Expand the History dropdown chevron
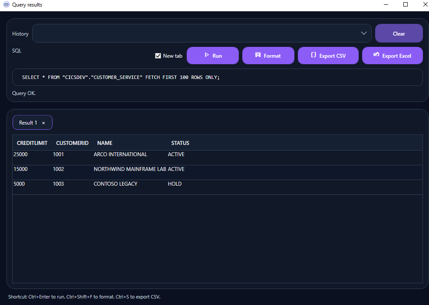 [x=363, y=33]
